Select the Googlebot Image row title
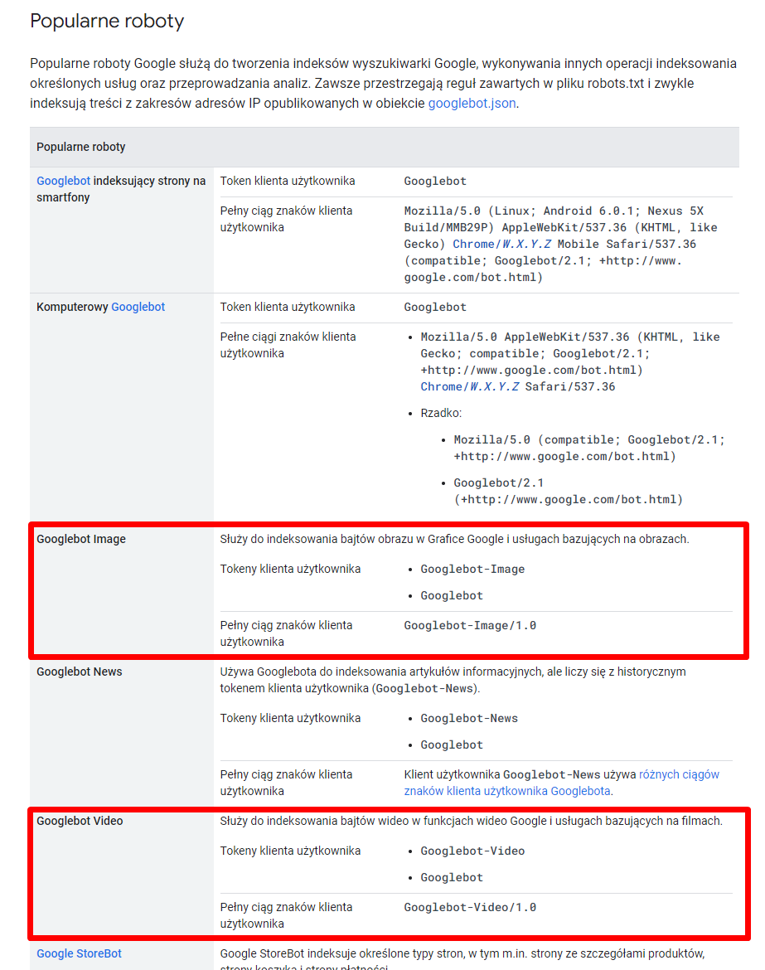 click(x=81, y=539)
